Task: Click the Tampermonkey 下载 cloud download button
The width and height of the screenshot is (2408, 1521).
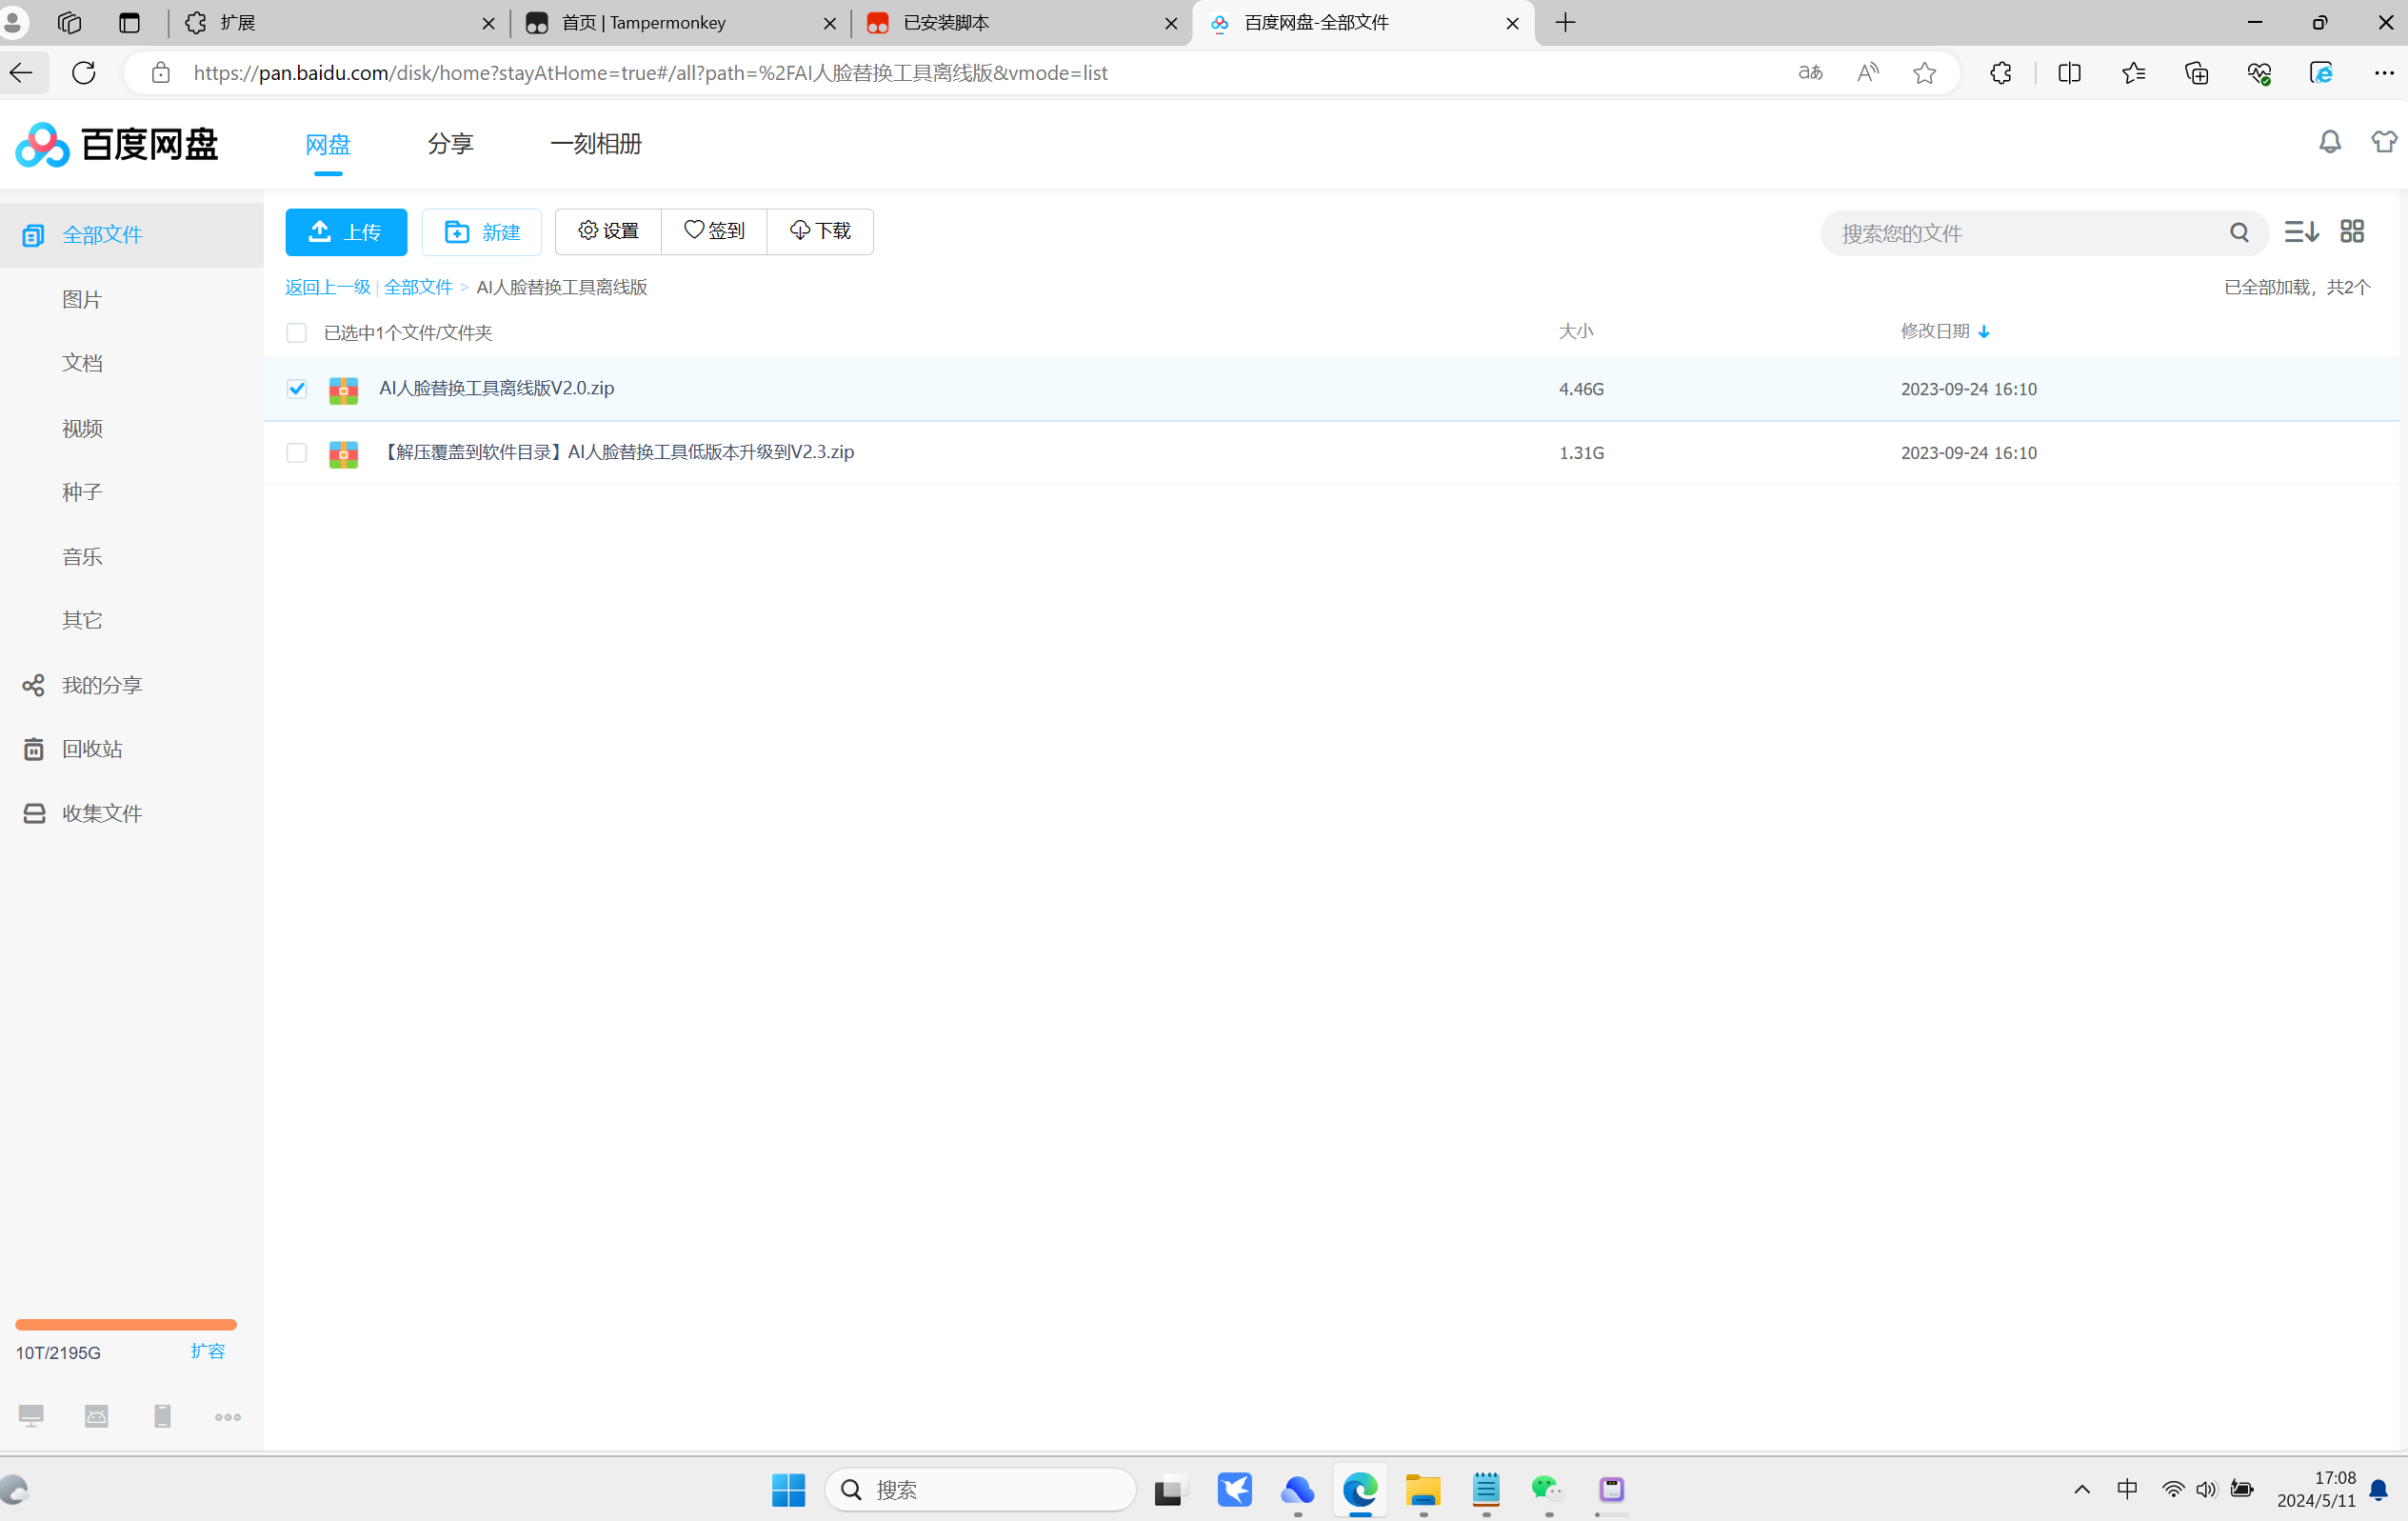Action: point(820,231)
